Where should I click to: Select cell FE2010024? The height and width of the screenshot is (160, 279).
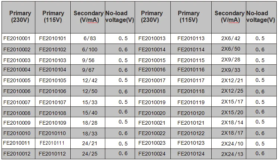pyautogui.click(x=153, y=154)
